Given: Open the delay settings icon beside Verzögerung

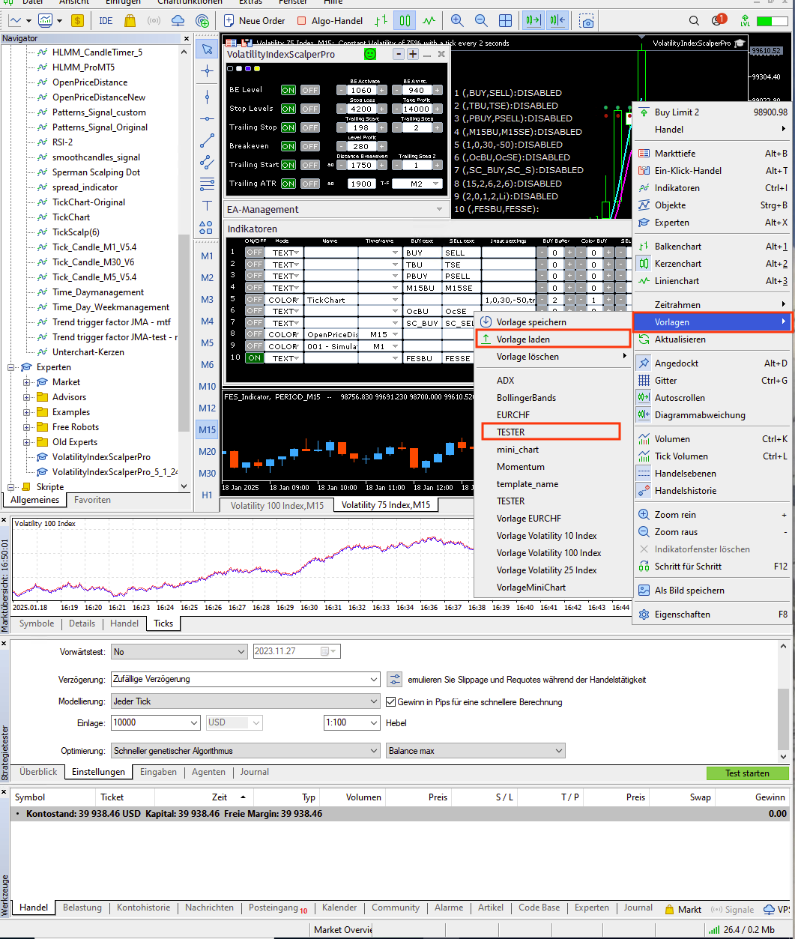Looking at the screenshot, I should coord(395,680).
